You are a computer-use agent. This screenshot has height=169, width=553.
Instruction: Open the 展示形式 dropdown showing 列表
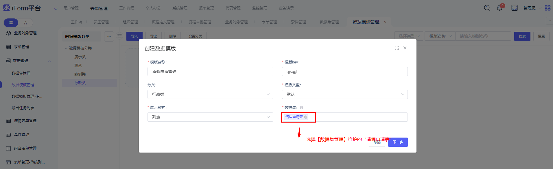tap(210, 117)
